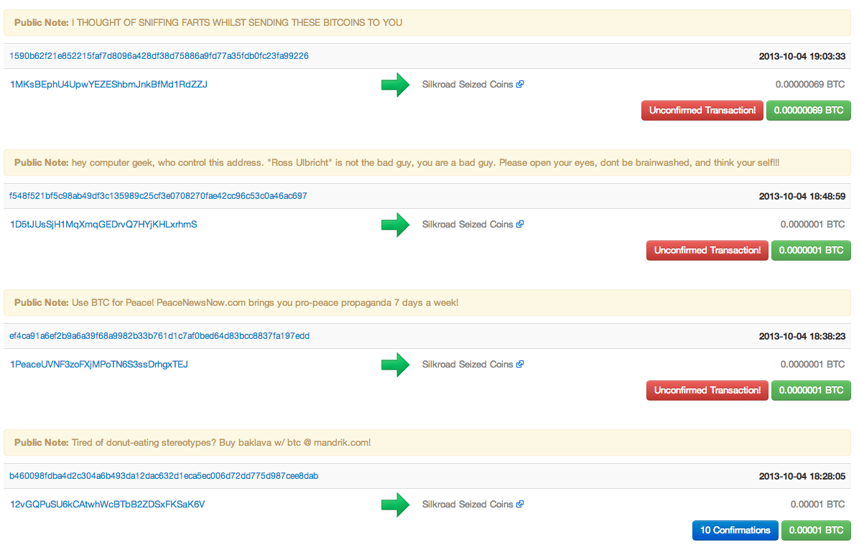
Task: Open transaction hash 1590b62f21e852215faf...
Action: pyautogui.click(x=159, y=56)
